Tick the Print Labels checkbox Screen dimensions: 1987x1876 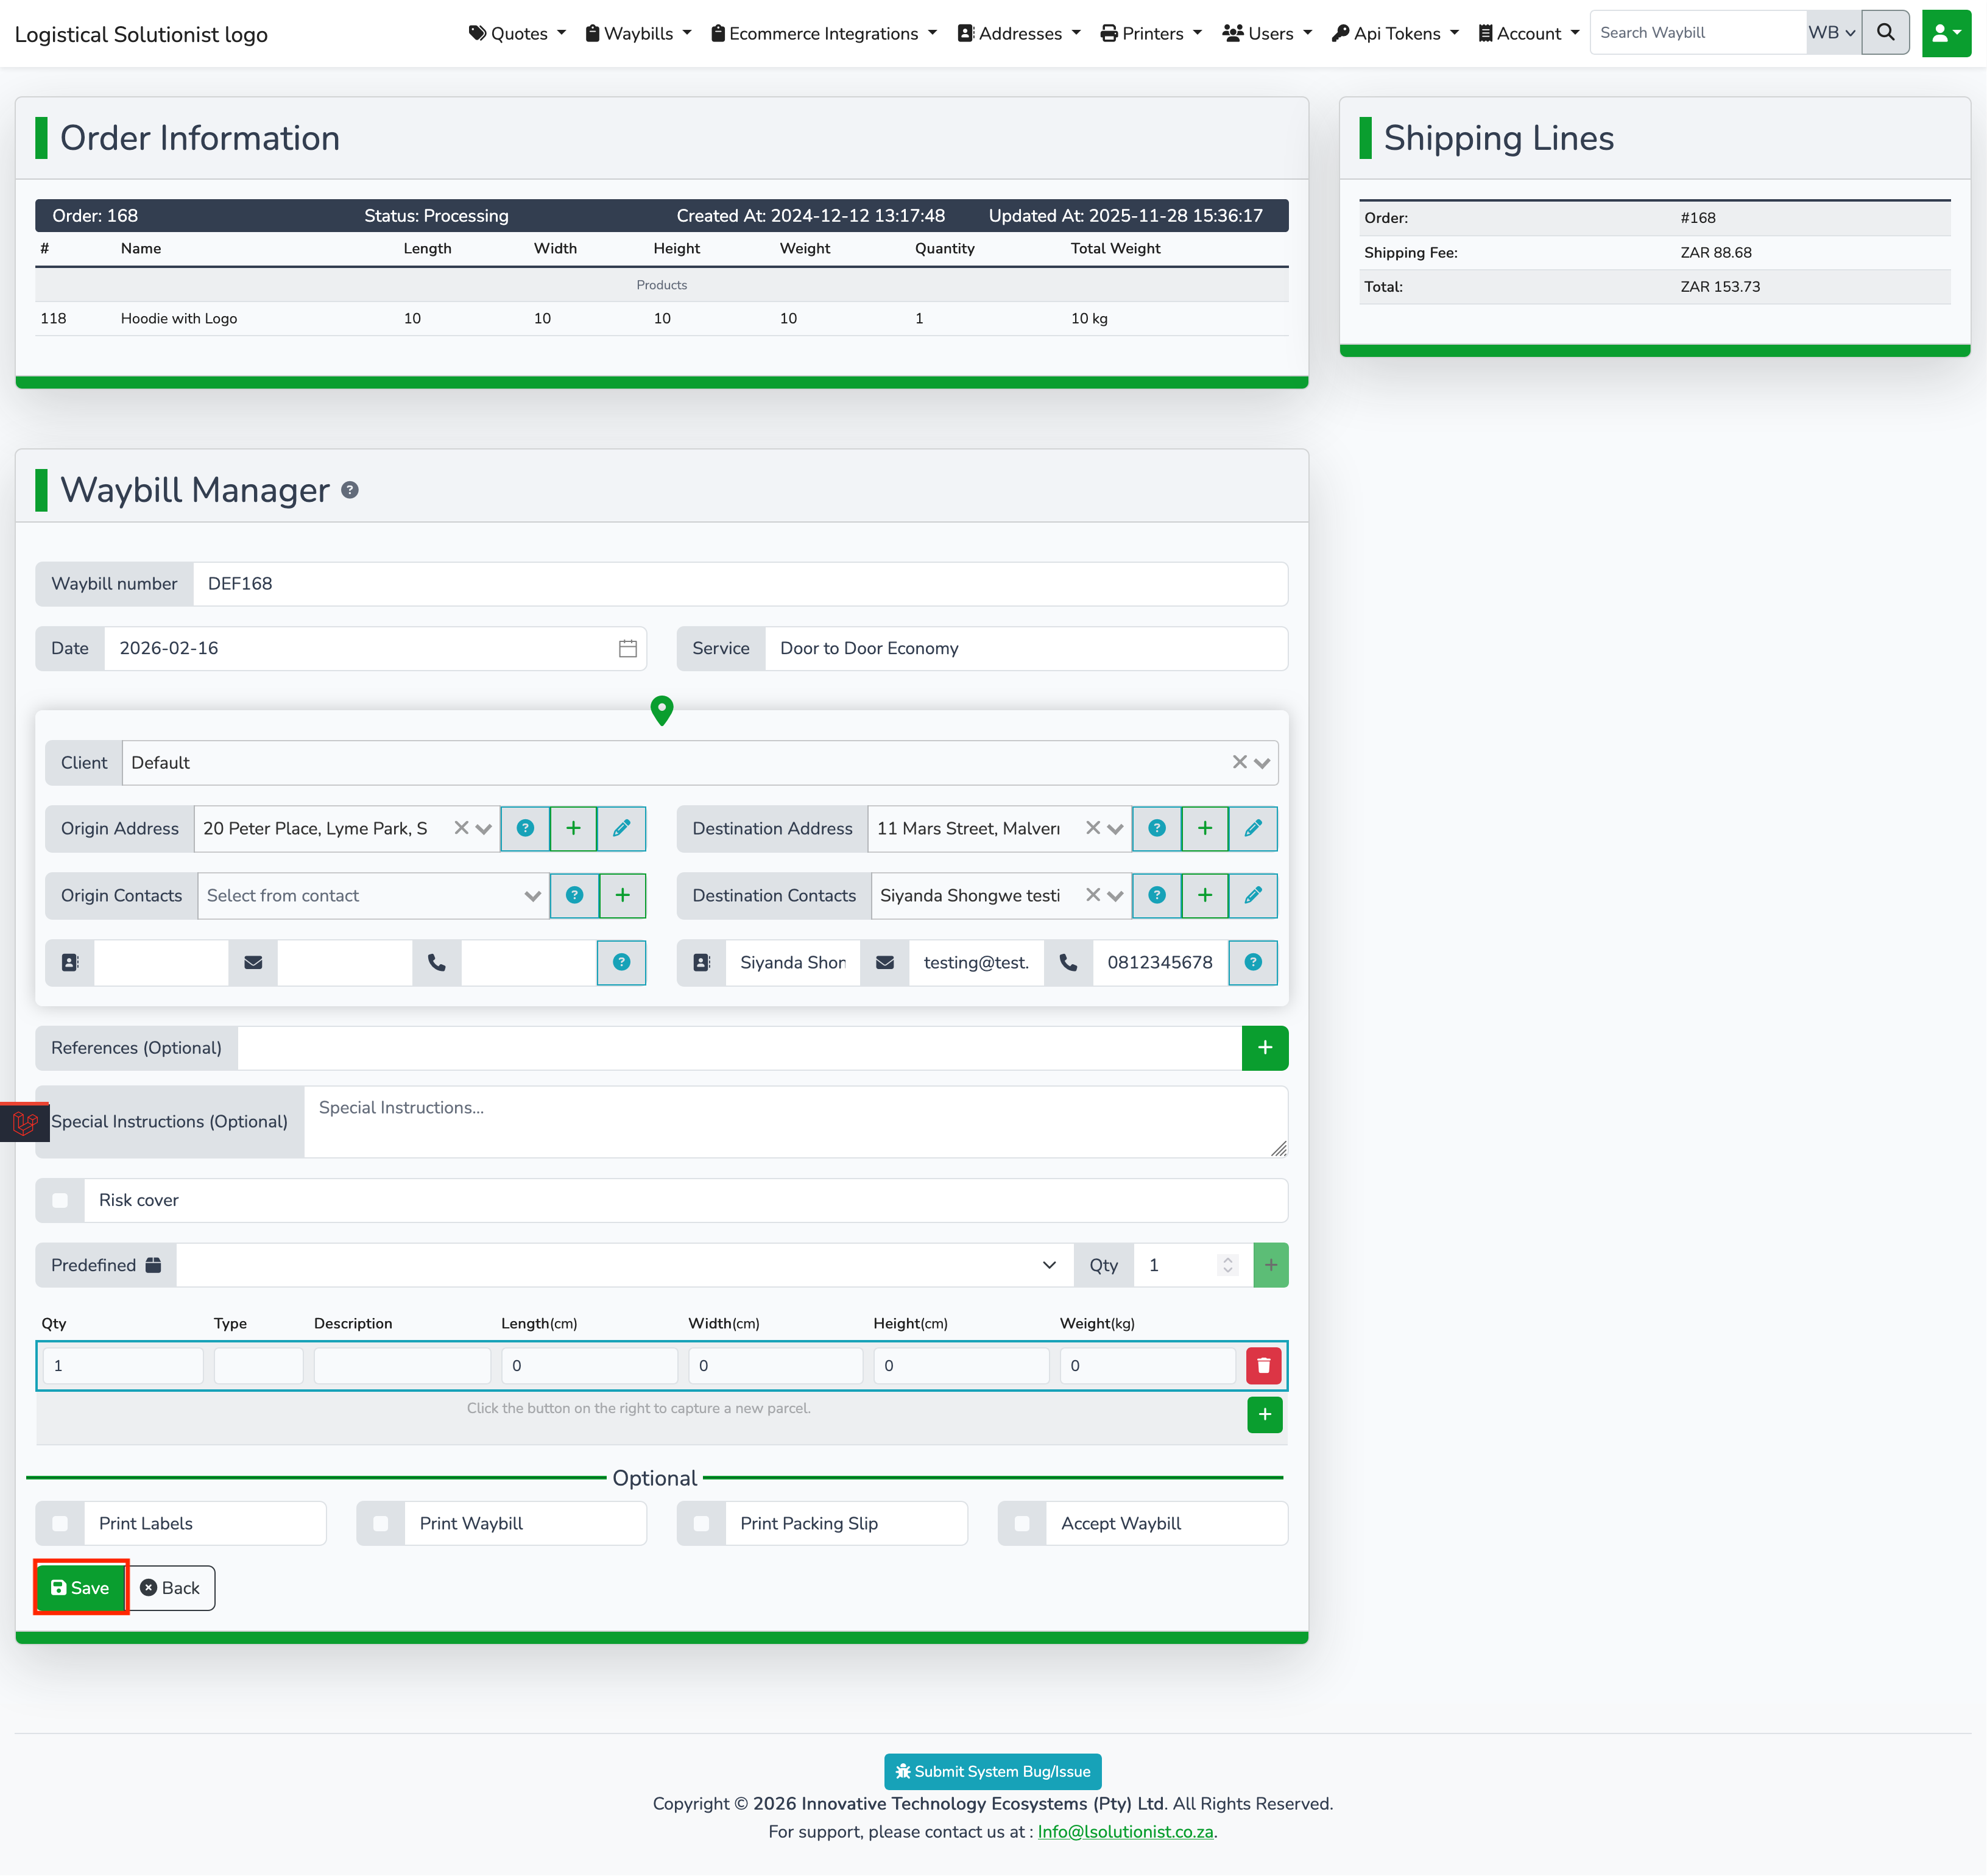pos(60,1523)
